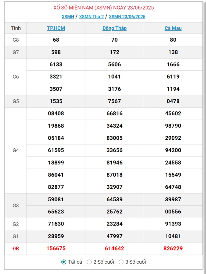Viewport: 206px width, 274px height.
Task: Click the G1 result 47997 for Đồng Tháp
Action: (x=115, y=236)
